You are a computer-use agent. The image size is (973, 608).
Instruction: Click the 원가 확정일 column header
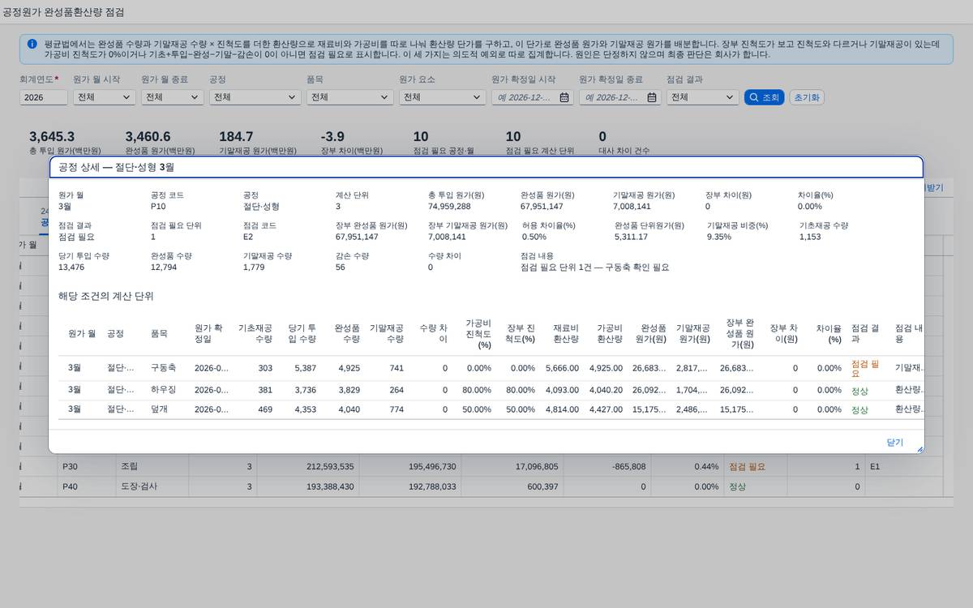(x=212, y=333)
